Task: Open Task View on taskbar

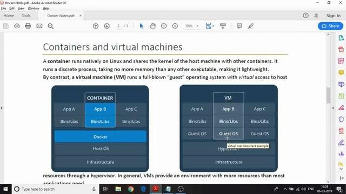Action: 105,189
